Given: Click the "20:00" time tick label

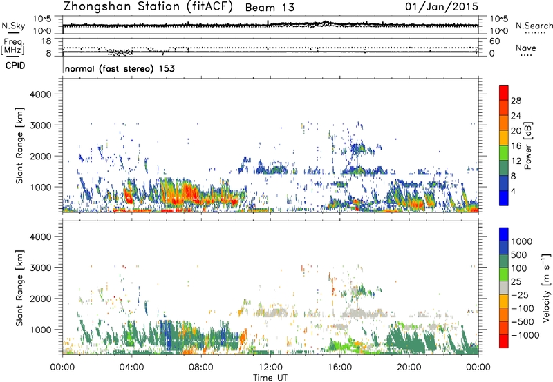Looking at the screenshot, I should tap(409, 368).
